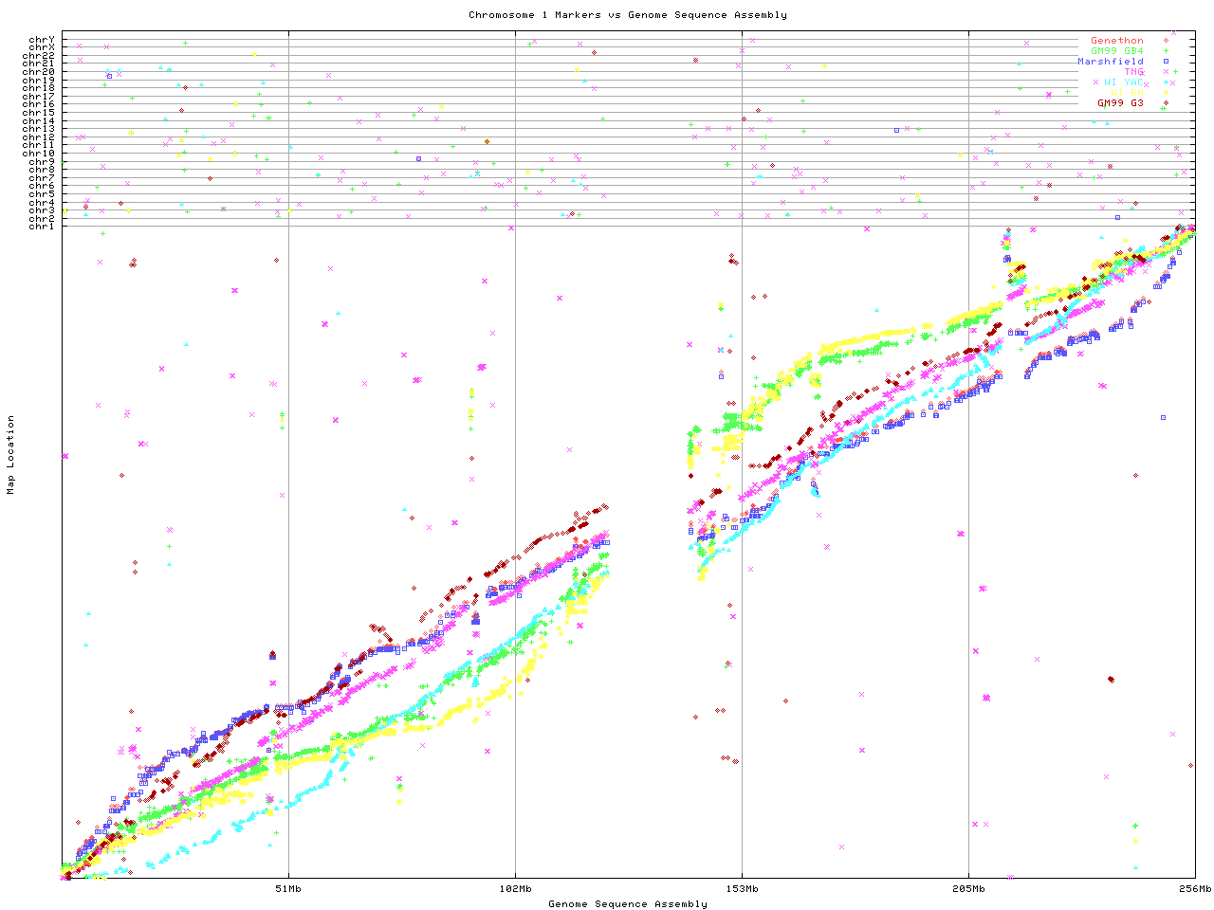Click the chrY row label
The height and width of the screenshot is (910, 1214).
pos(42,39)
